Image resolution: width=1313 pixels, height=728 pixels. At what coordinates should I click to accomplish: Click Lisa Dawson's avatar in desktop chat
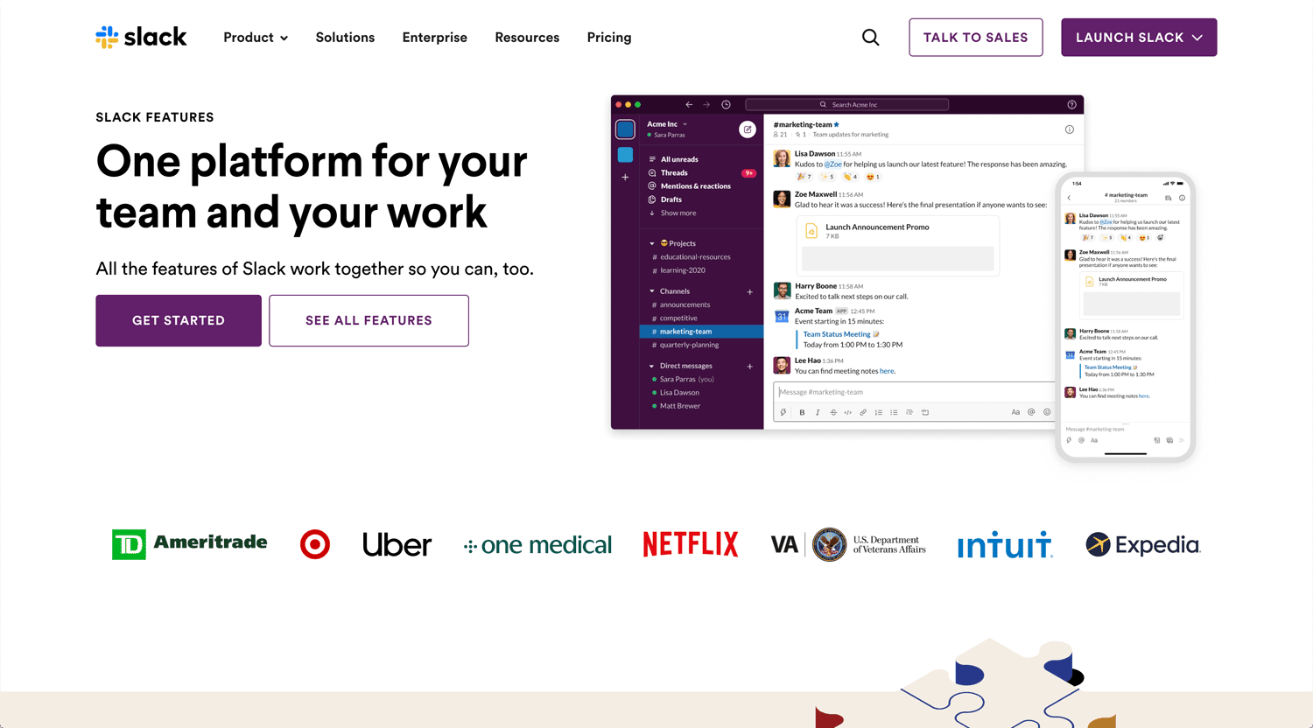point(782,158)
